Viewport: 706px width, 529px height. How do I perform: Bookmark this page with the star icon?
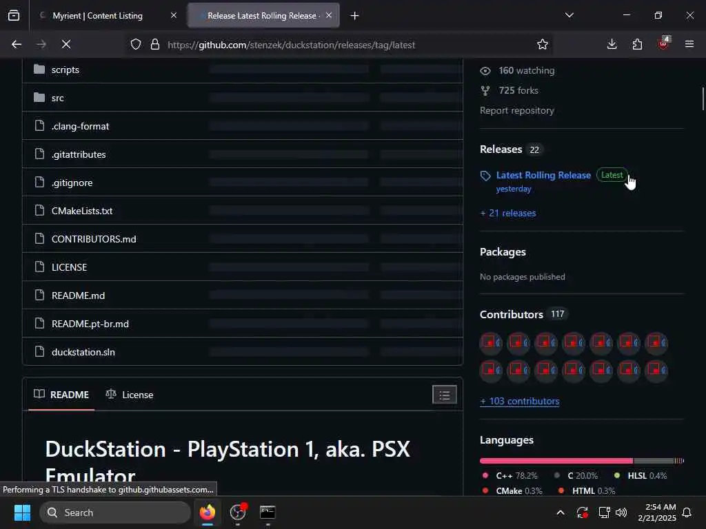pyautogui.click(x=542, y=44)
